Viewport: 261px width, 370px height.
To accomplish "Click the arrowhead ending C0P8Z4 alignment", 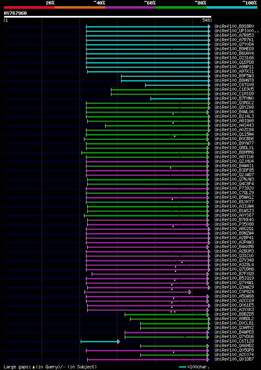I will click(x=190, y=292).
